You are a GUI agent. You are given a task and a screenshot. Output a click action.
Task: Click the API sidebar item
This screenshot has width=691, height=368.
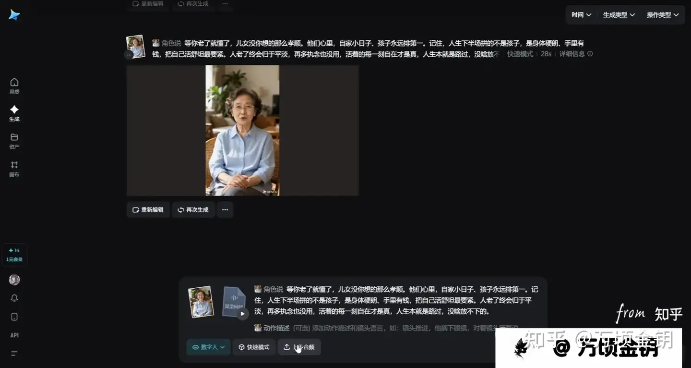pyautogui.click(x=14, y=335)
